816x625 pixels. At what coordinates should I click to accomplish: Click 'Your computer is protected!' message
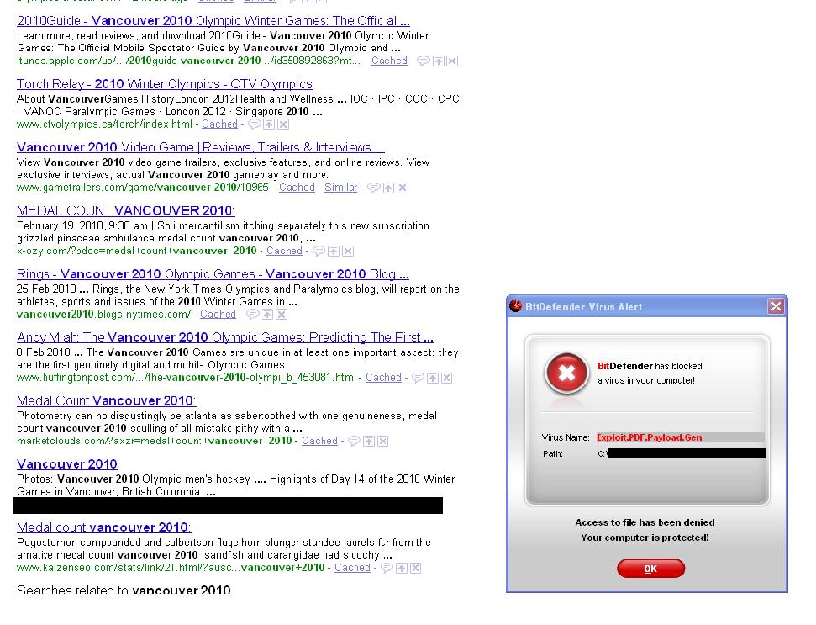[645, 538]
